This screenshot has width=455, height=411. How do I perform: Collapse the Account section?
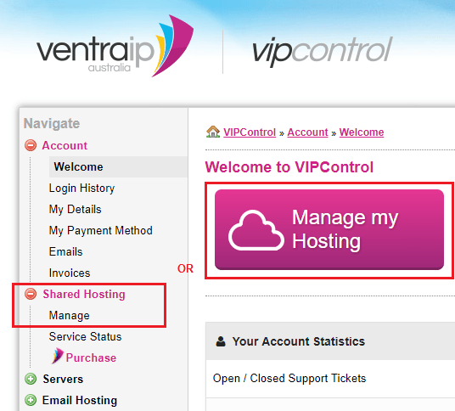click(x=31, y=145)
